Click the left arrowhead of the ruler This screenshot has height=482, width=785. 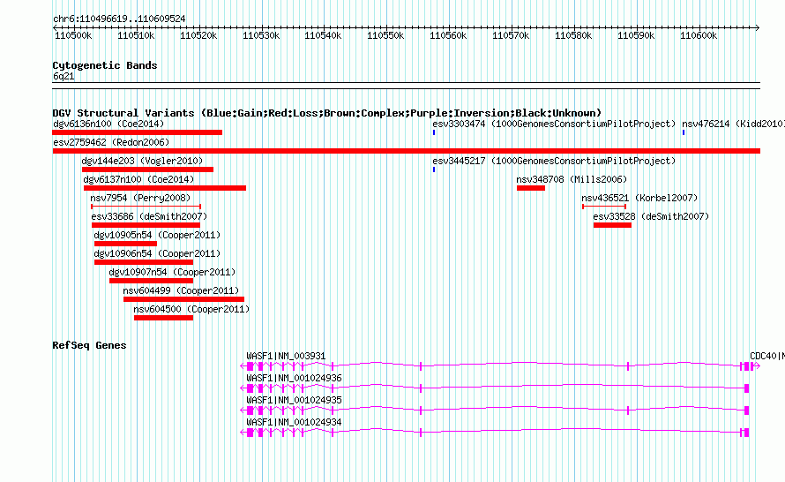click(x=55, y=28)
